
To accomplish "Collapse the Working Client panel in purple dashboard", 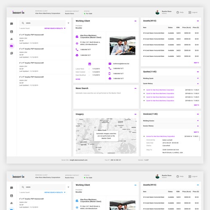I will click(x=135, y=21).
